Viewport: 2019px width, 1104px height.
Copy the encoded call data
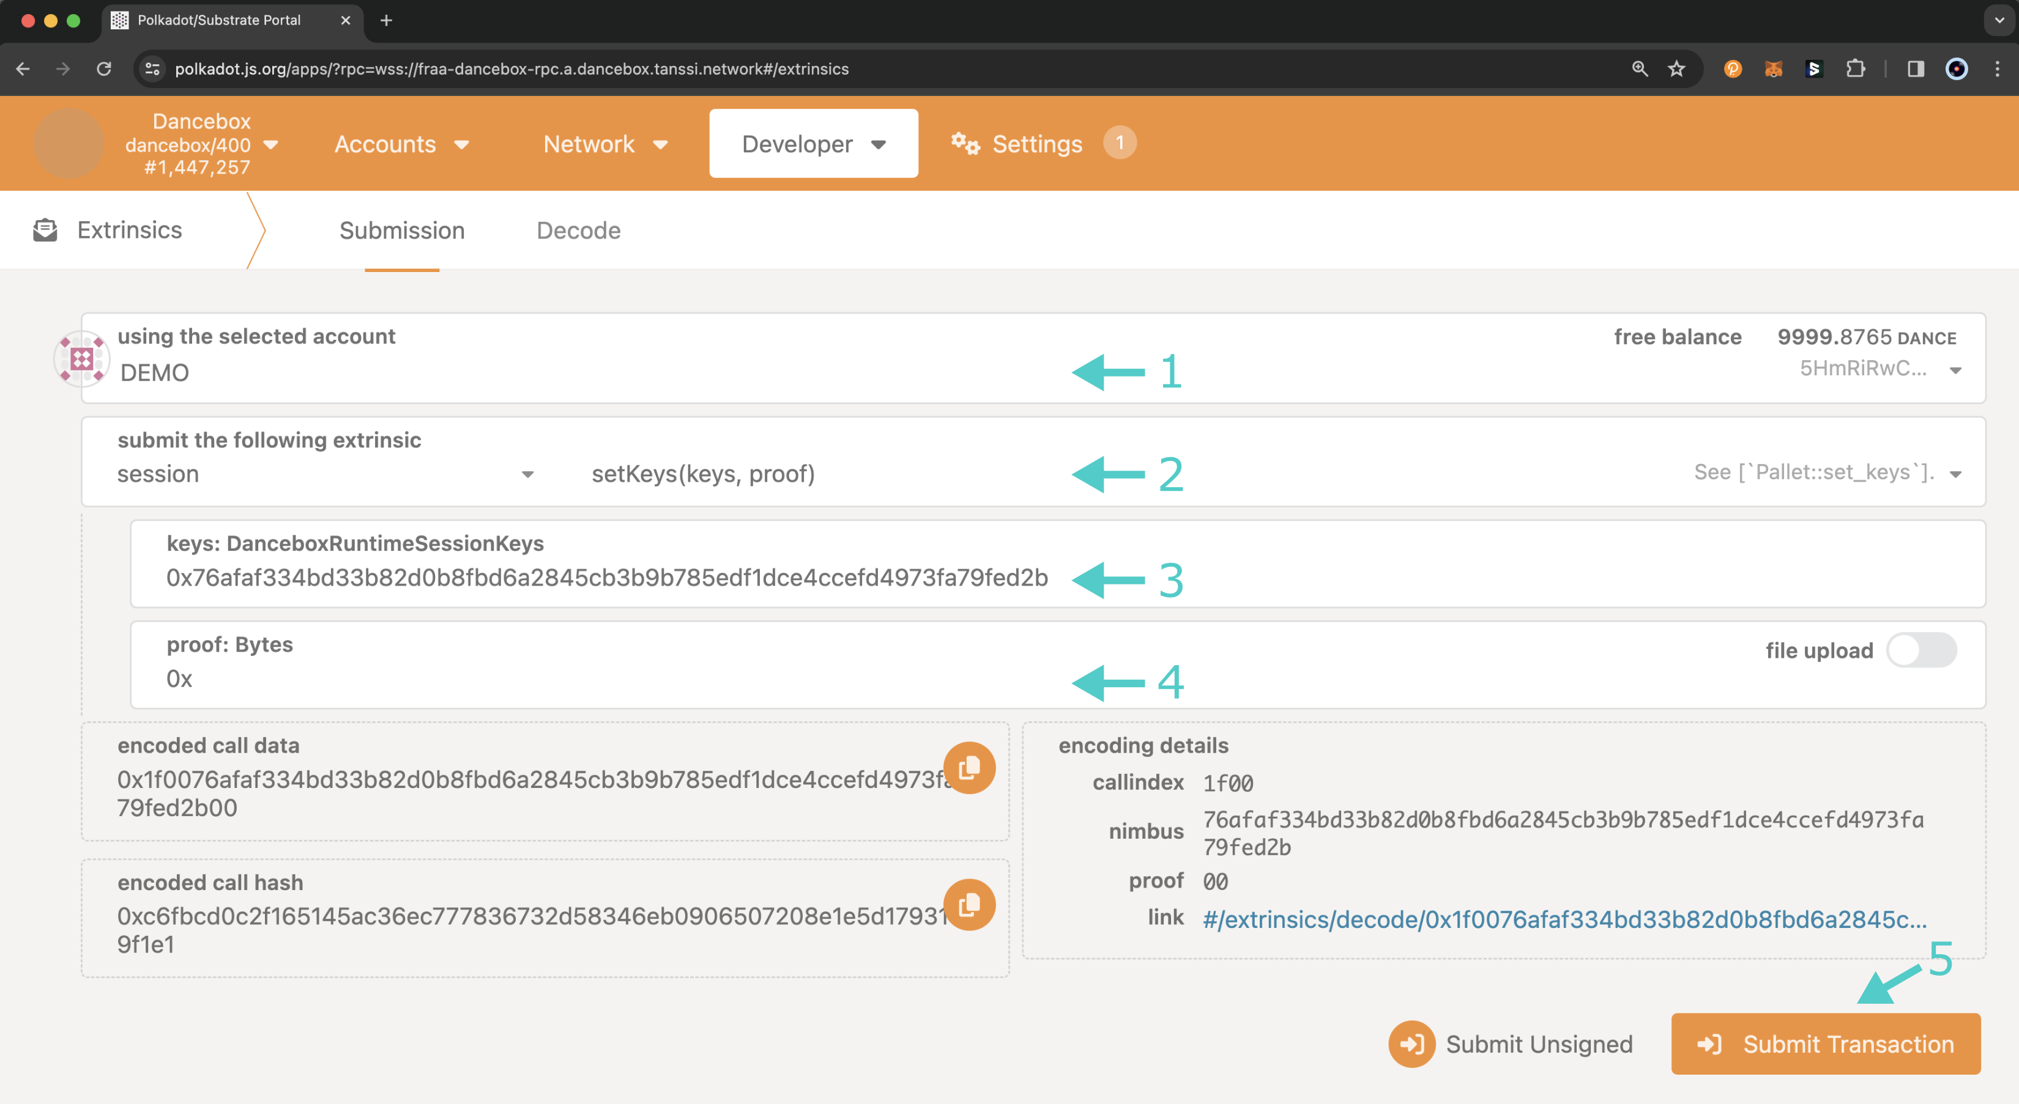pyautogui.click(x=969, y=767)
